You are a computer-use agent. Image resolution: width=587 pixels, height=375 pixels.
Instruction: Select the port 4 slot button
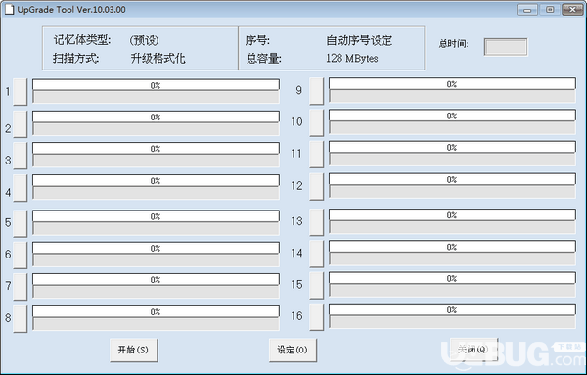coord(21,188)
